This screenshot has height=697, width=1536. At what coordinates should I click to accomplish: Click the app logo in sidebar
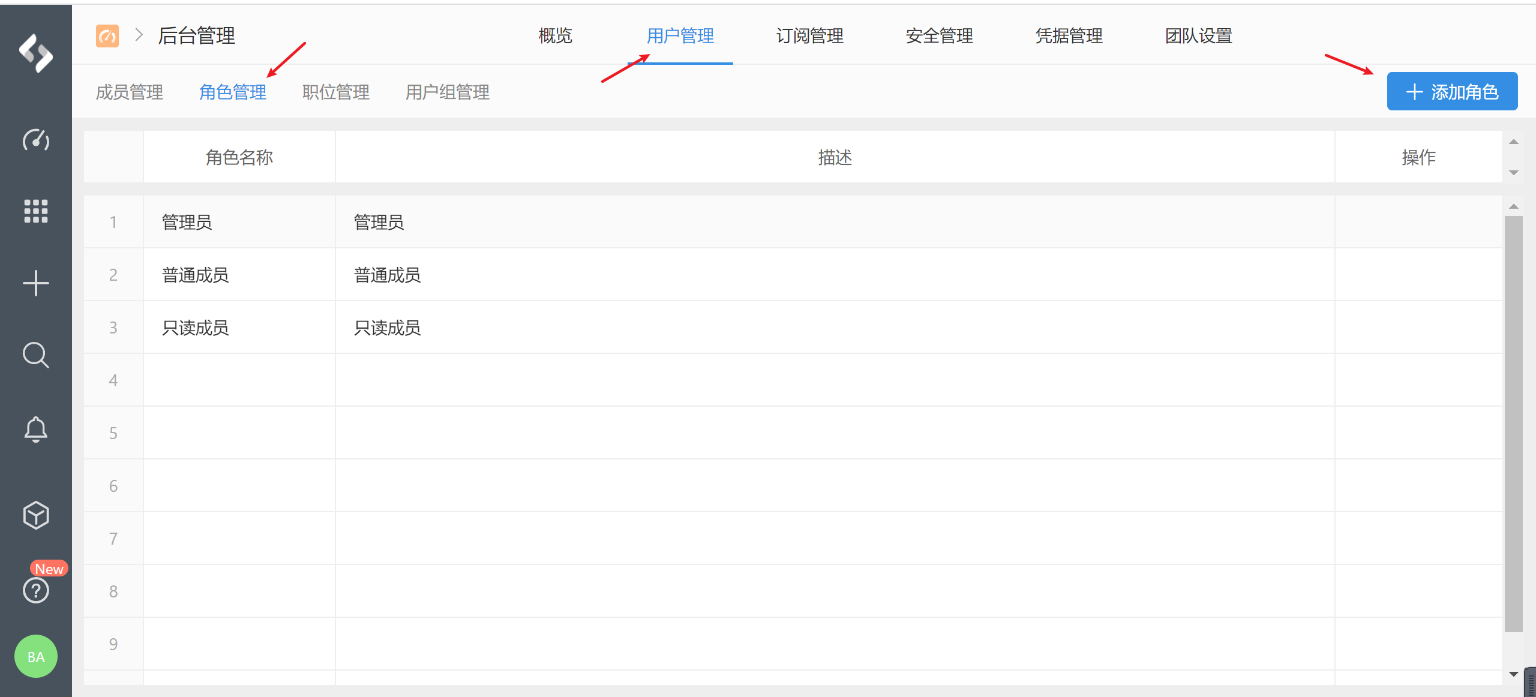[36, 53]
